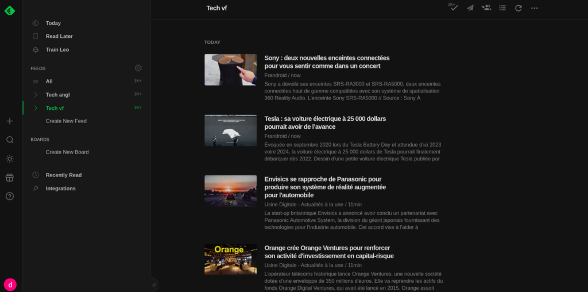
Task: Open the Envisics Panasonic article title
Action: pyautogui.click(x=325, y=187)
